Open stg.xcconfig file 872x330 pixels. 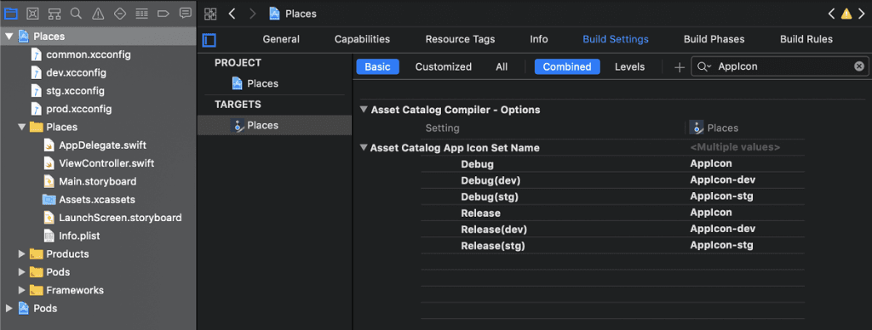75,90
